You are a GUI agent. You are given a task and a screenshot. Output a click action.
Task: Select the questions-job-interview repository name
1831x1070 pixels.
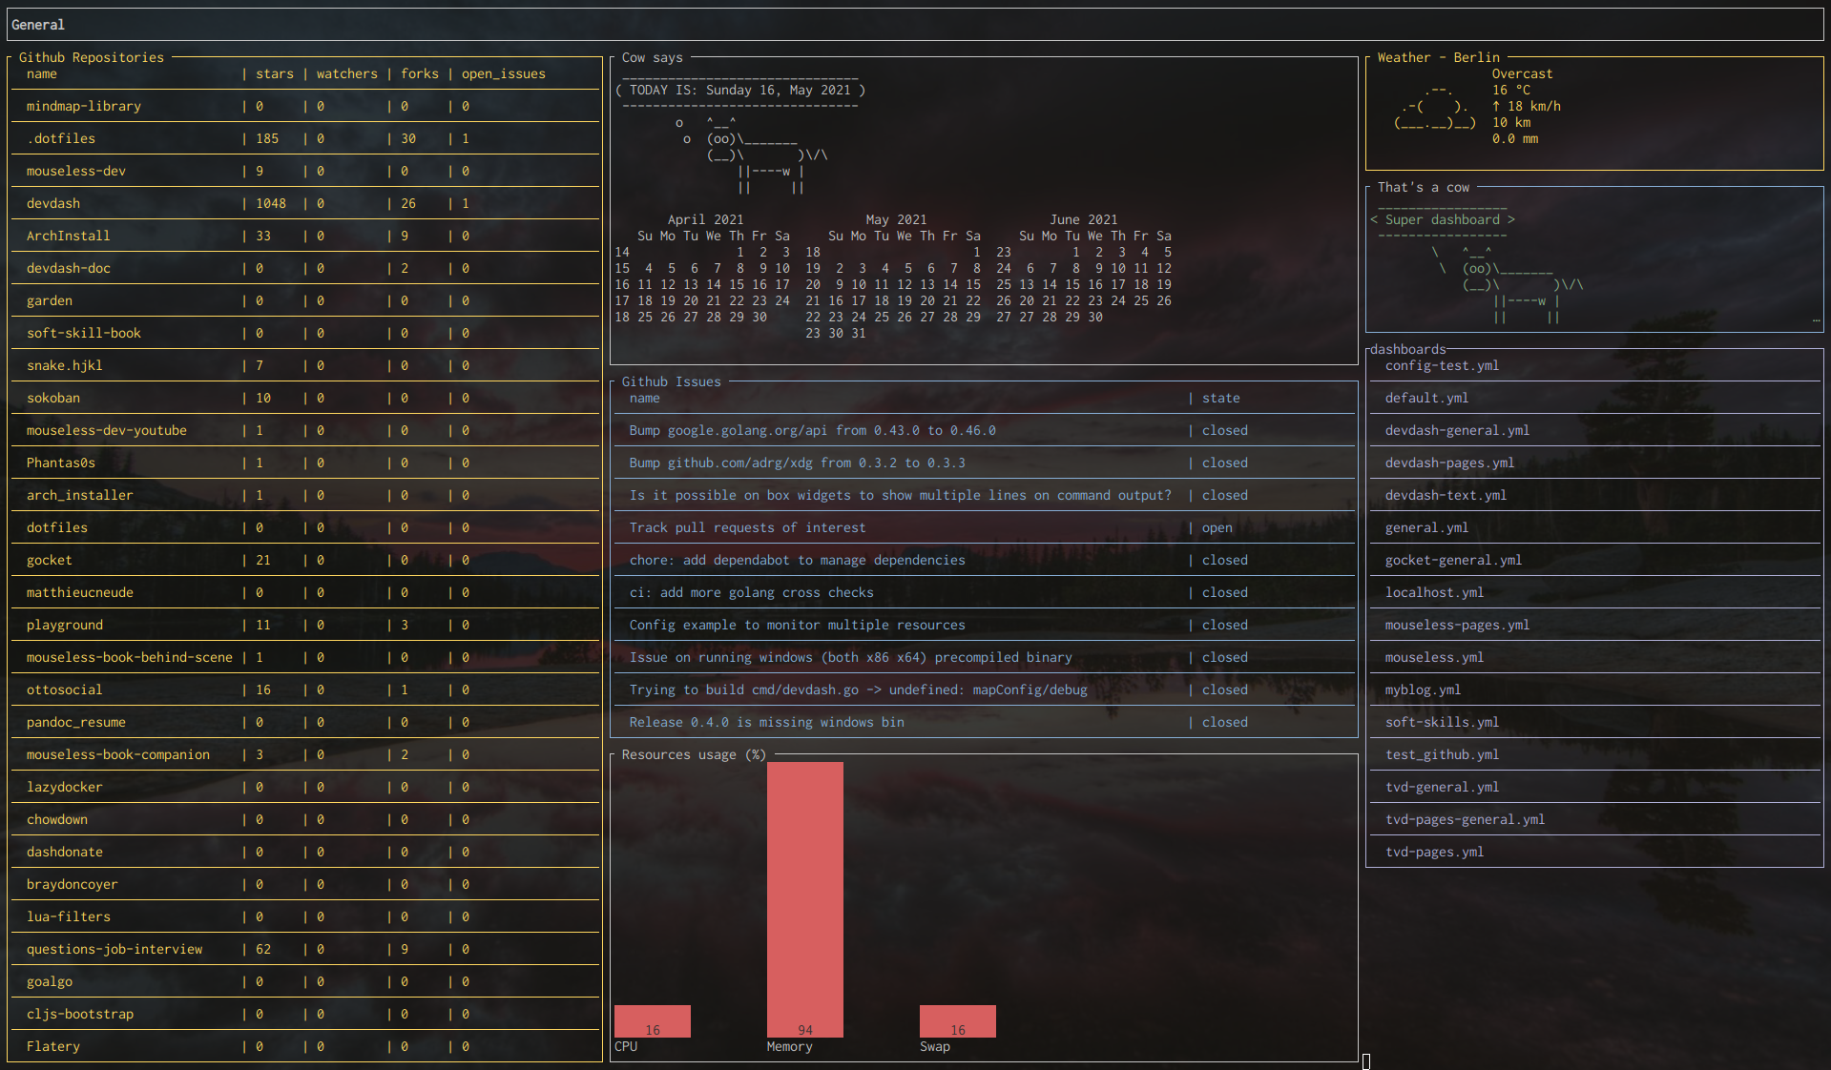114,949
